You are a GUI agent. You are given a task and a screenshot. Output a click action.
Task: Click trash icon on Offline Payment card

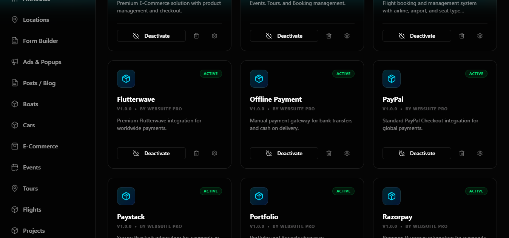(x=329, y=153)
